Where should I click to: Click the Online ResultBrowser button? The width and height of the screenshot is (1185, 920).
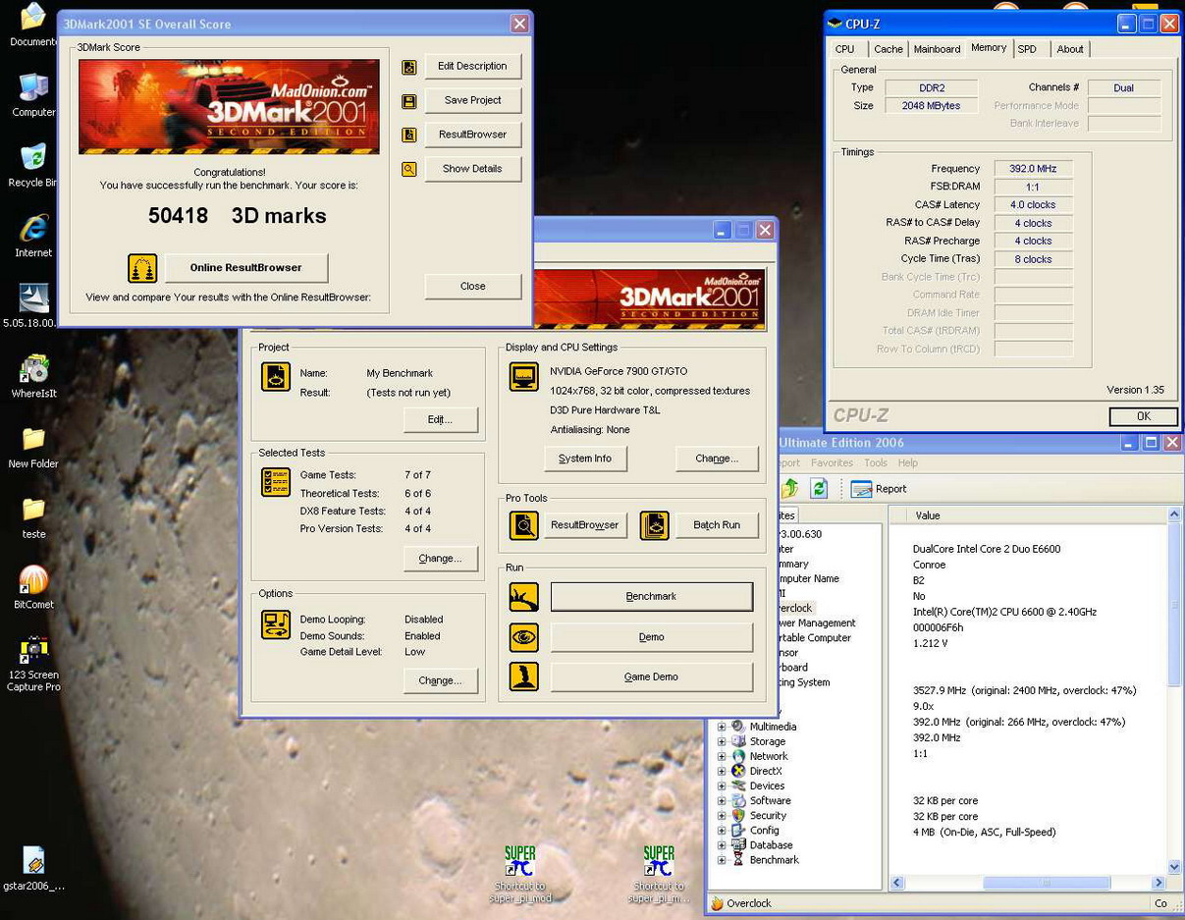click(x=245, y=268)
